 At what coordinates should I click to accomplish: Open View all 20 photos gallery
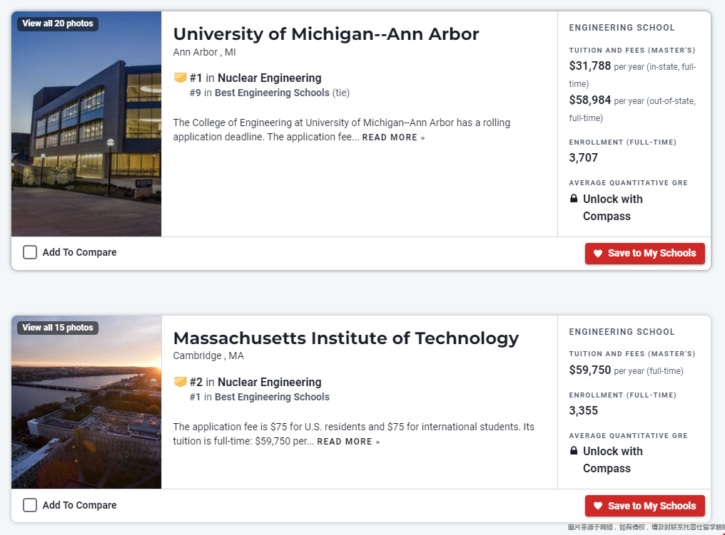pyautogui.click(x=58, y=24)
